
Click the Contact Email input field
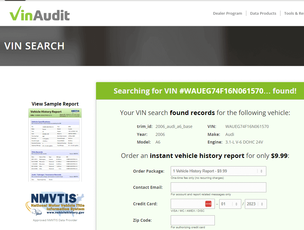point(218,187)
